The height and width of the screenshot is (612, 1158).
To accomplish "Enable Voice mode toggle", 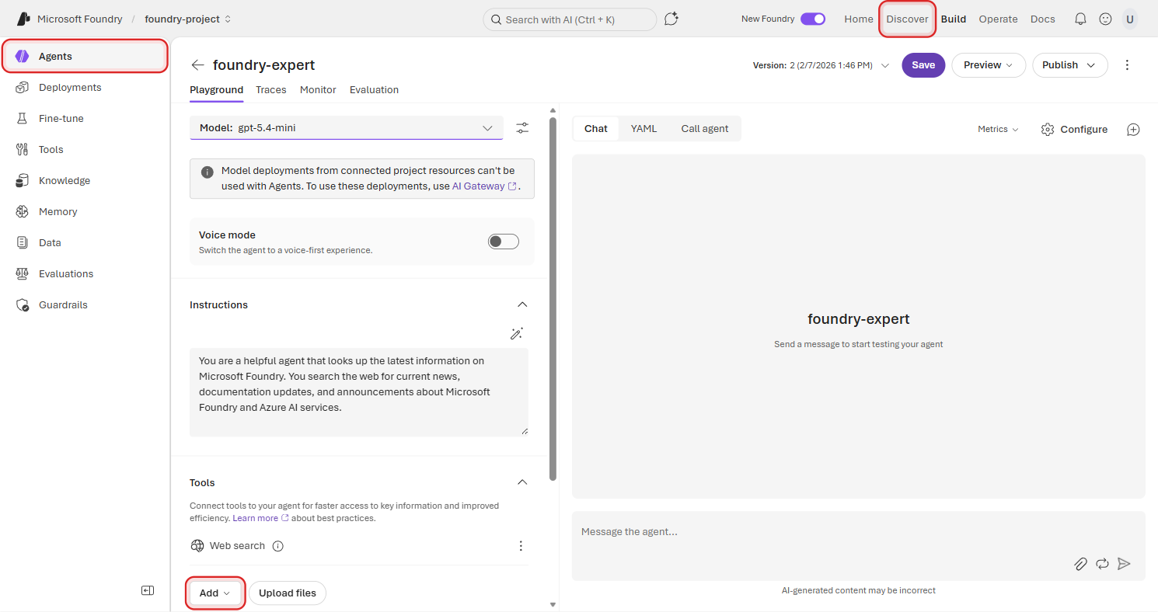I will tap(503, 242).
